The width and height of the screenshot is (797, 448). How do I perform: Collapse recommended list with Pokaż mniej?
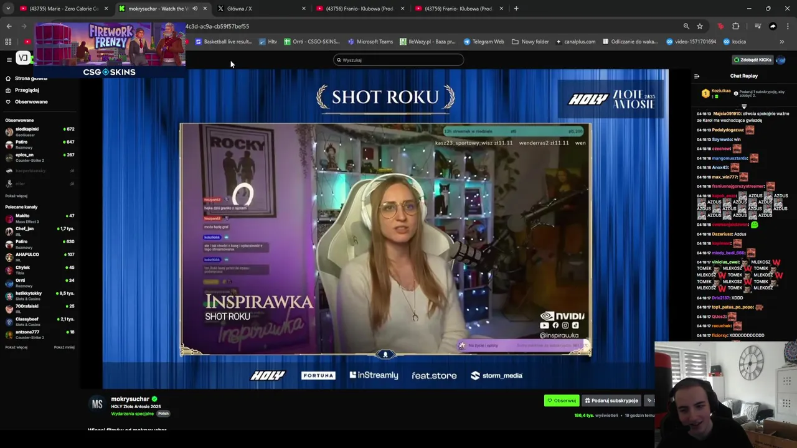64,347
